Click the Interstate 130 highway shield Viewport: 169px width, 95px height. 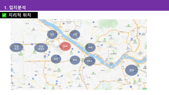[x=32, y=44]
